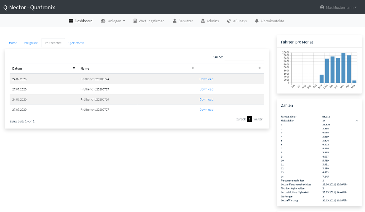Click the Zahlen panel heading

point(287,106)
